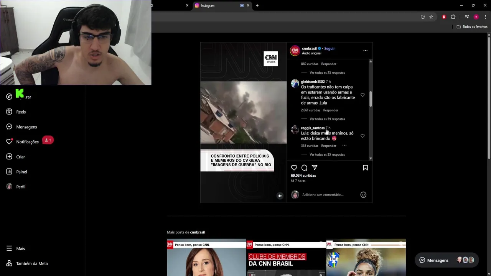Open gleidsonls1302 profile link
The height and width of the screenshot is (276, 491).
click(313, 82)
